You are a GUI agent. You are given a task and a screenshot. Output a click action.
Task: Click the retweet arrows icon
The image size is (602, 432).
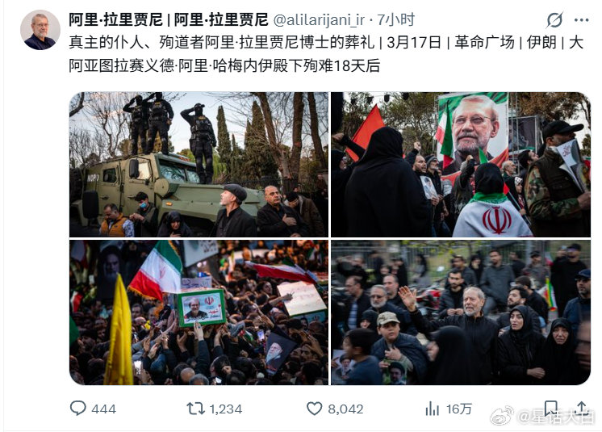195,409
